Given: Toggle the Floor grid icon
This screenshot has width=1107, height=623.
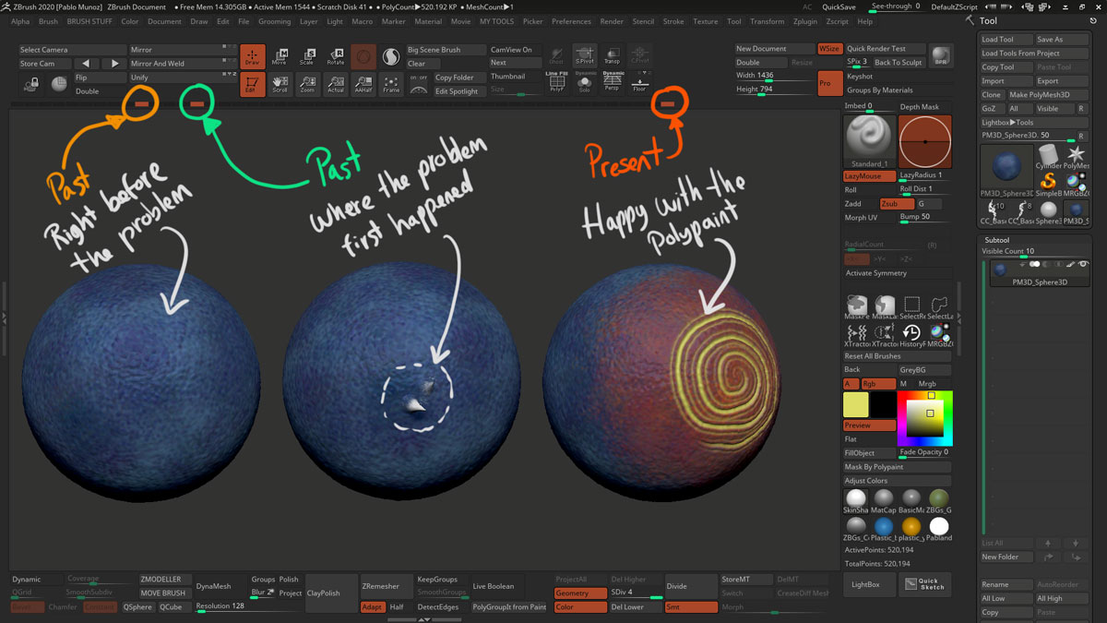Looking at the screenshot, I should coord(639,82).
